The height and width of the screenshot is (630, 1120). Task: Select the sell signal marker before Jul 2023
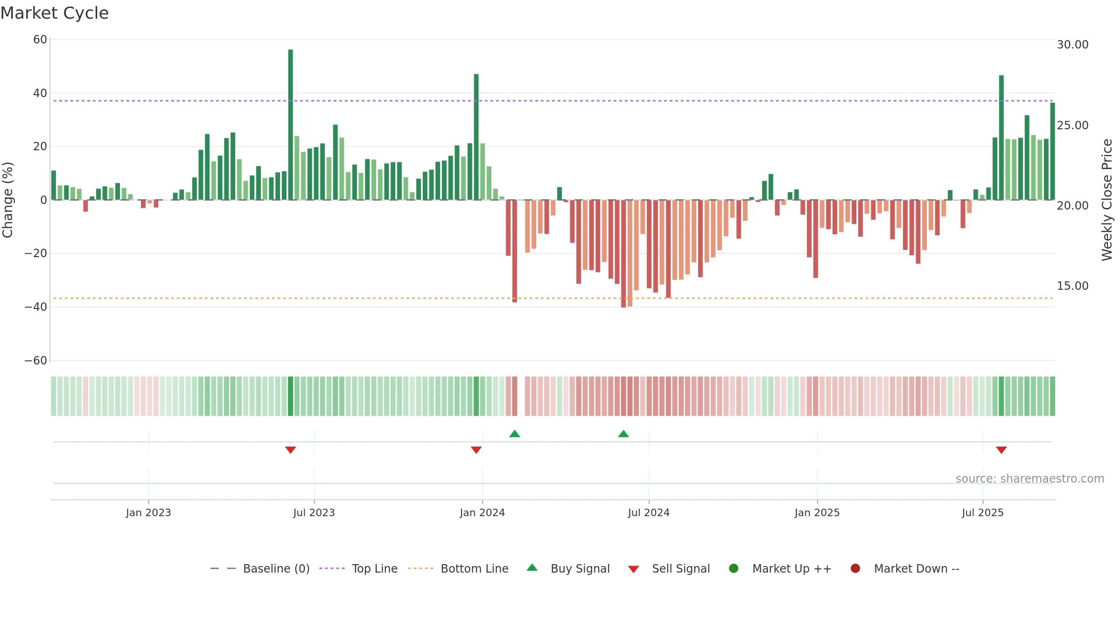point(290,450)
